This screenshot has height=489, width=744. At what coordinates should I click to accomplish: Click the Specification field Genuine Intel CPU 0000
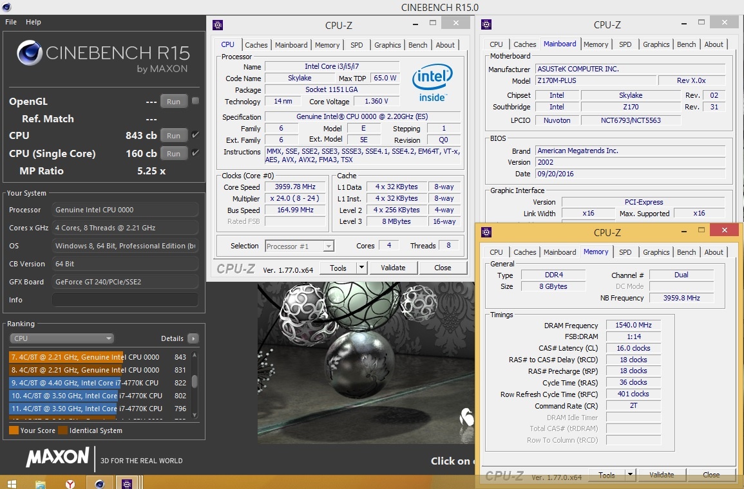pos(362,116)
